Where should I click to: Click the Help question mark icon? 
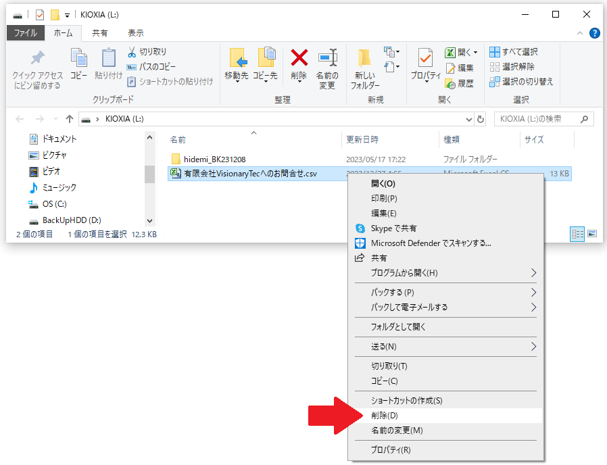click(x=595, y=32)
